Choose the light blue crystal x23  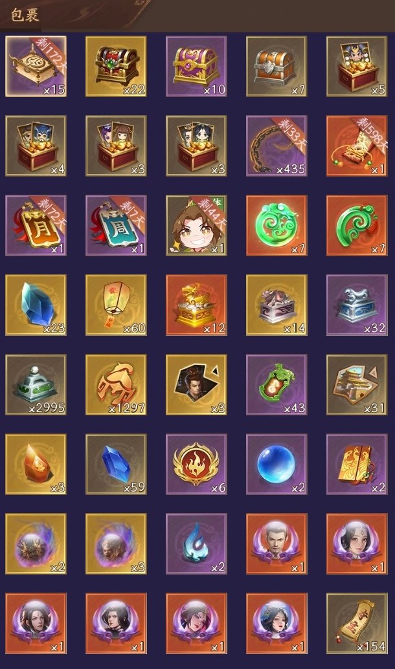click(x=36, y=305)
